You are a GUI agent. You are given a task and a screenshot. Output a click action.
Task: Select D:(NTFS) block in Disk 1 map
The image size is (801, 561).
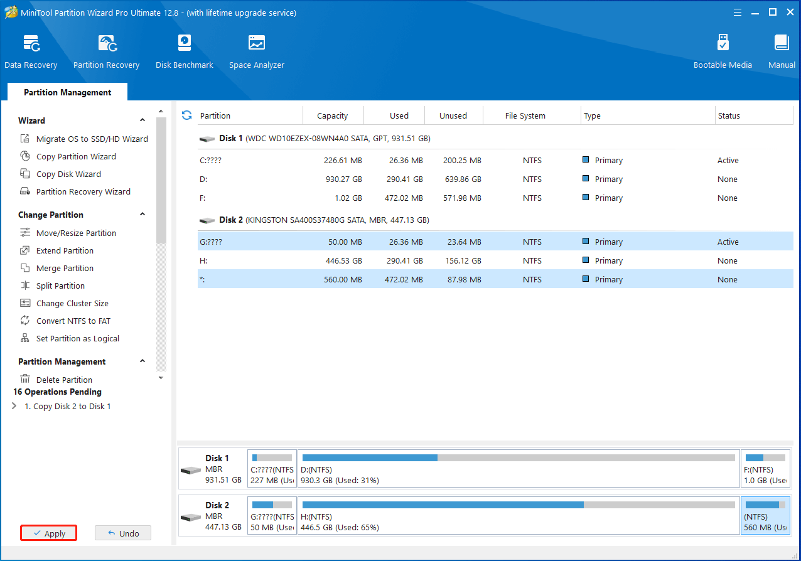coord(519,468)
